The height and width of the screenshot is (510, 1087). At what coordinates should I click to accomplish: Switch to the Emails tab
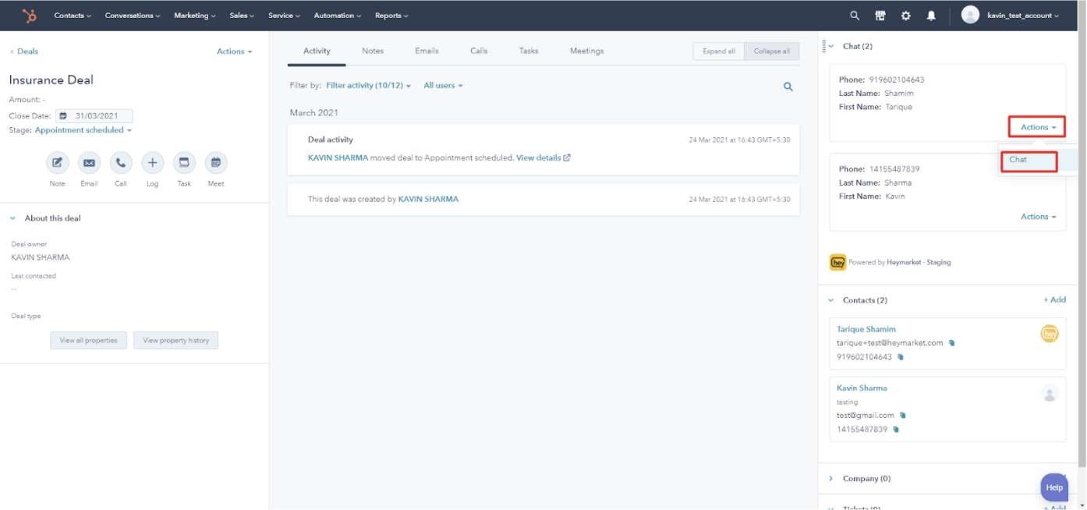pos(427,51)
